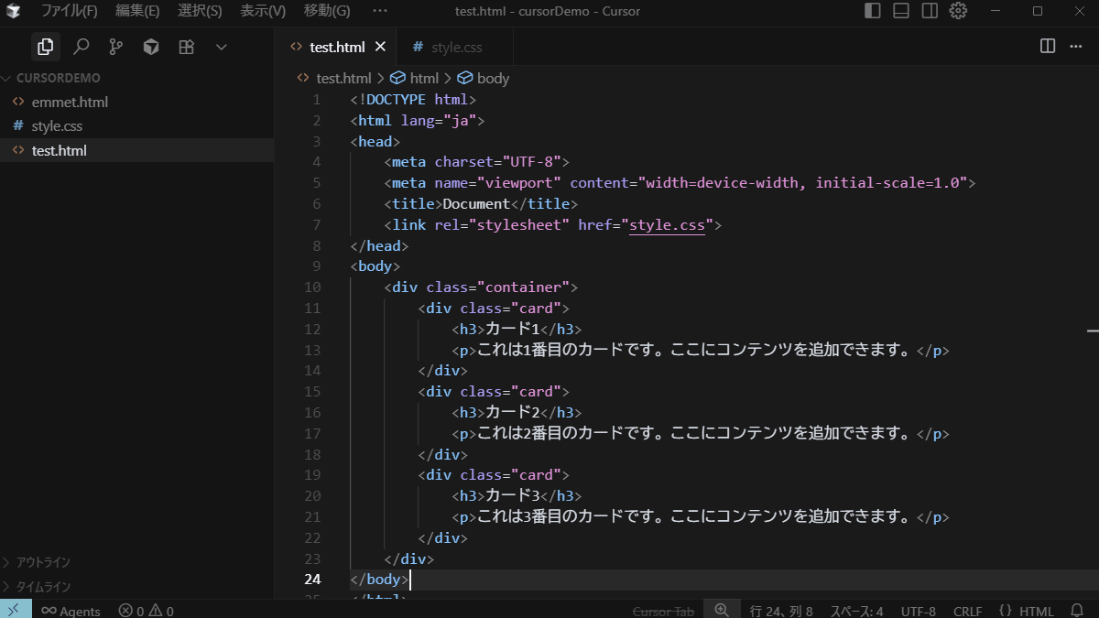This screenshot has width=1099, height=618.
Task: Place cursor after </body> on line 24
Action: tap(411, 580)
